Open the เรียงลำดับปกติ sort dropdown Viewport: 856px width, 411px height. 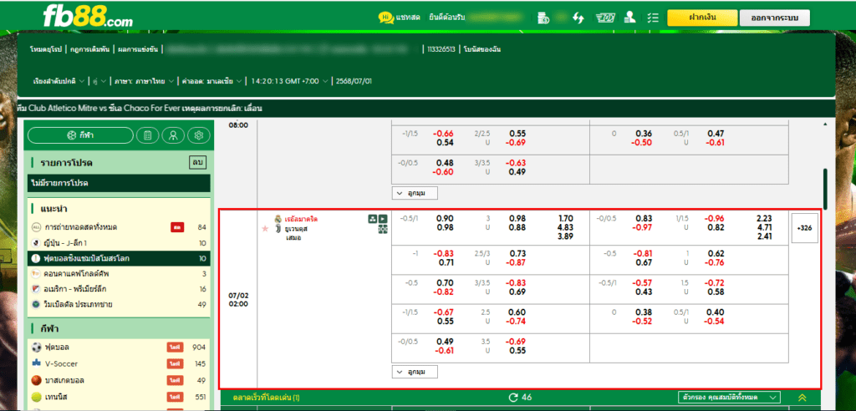(x=59, y=81)
